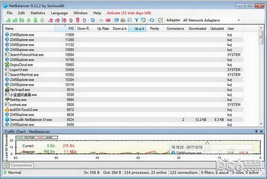
Task: Click the outlined green download arrow icon
Action: click(x=42, y=21)
